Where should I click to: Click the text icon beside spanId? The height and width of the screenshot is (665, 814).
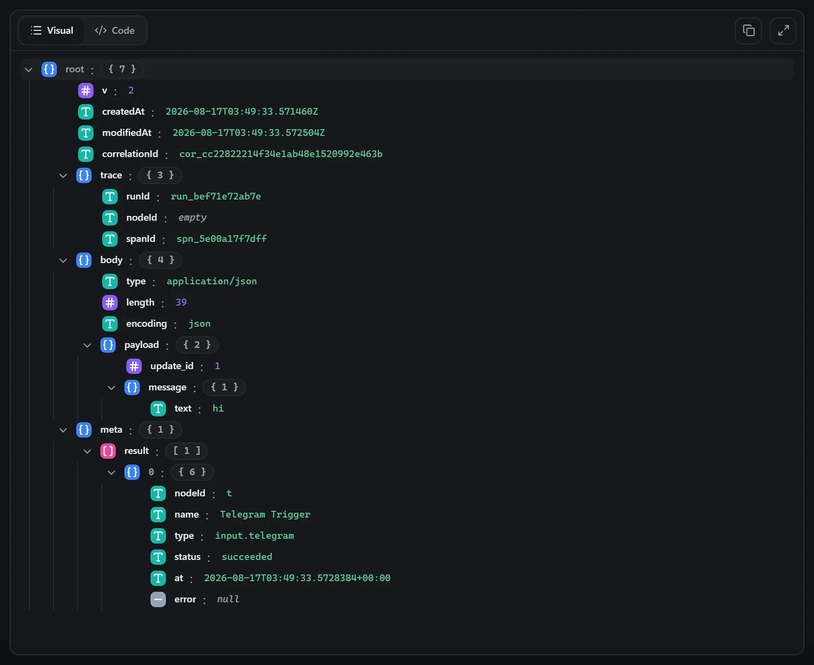coord(110,239)
